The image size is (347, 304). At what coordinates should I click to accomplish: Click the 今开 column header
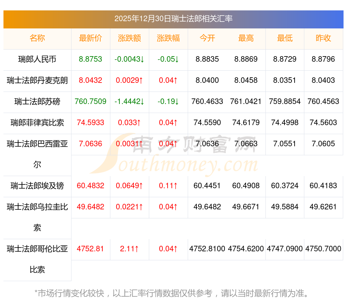(x=207, y=38)
